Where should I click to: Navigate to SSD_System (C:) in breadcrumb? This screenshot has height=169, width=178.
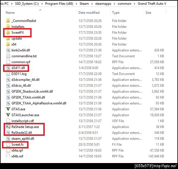[27, 4]
